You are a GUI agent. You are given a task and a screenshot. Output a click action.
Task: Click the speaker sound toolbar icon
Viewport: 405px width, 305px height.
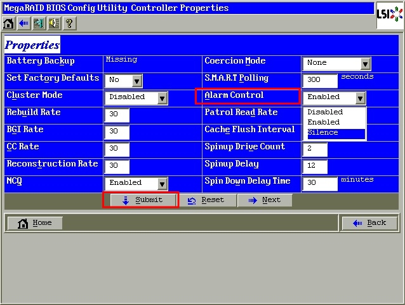(x=54, y=24)
